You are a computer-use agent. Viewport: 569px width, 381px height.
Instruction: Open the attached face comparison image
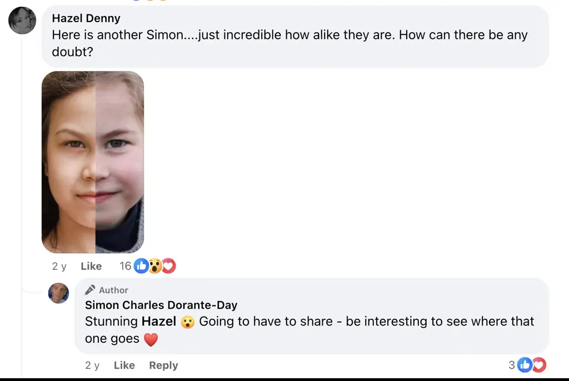(x=93, y=162)
